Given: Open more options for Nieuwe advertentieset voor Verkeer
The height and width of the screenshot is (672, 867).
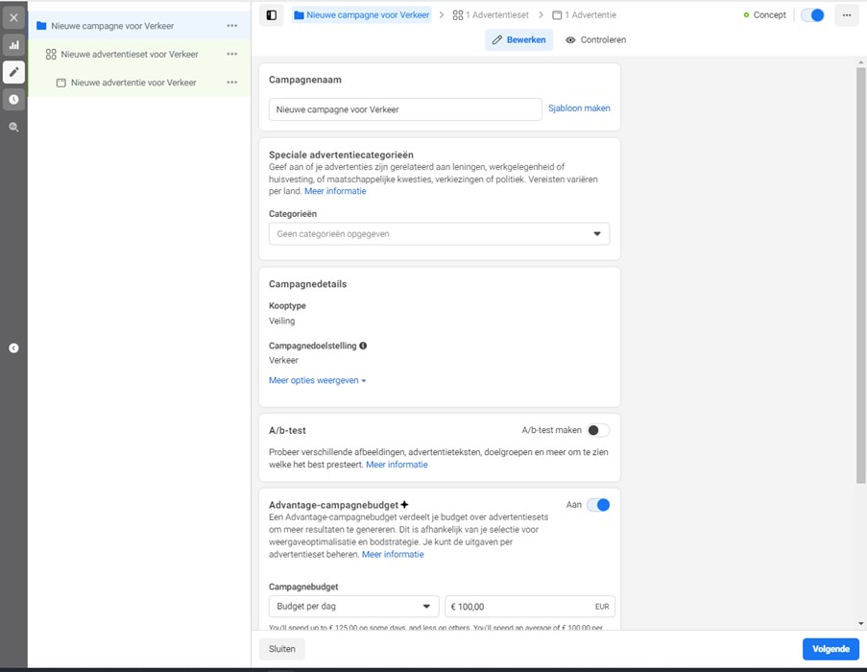Looking at the screenshot, I should [x=232, y=54].
